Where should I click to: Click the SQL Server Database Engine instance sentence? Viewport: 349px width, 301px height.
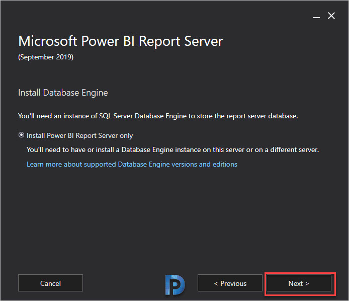coord(158,116)
